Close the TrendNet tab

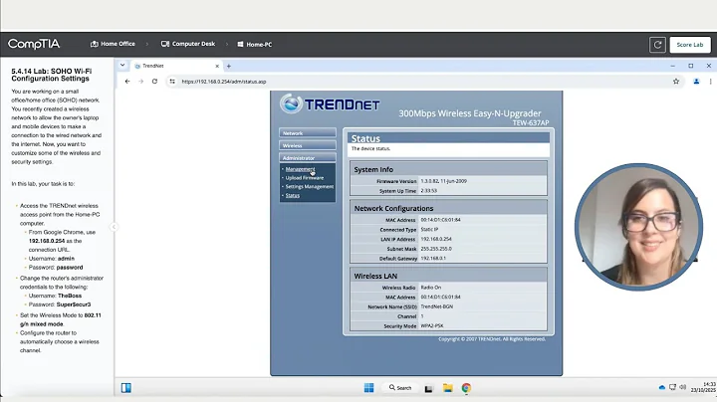[217, 66]
